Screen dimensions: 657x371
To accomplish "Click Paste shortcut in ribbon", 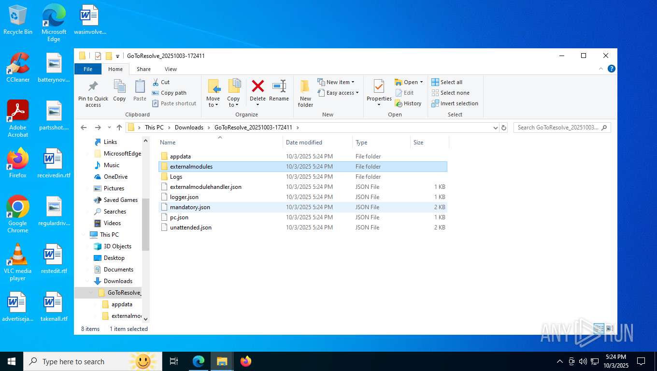I will coord(174,103).
